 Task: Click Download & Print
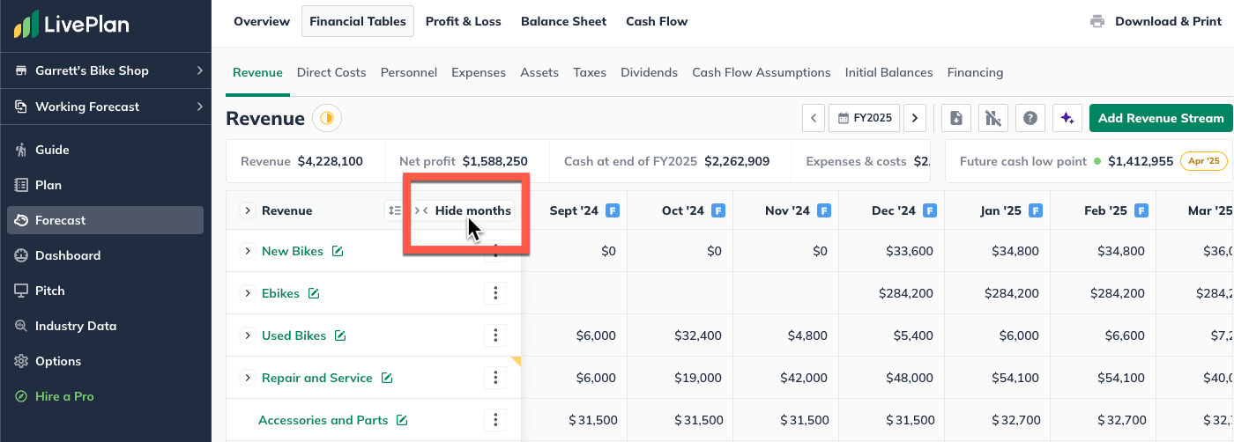pos(1156,21)
